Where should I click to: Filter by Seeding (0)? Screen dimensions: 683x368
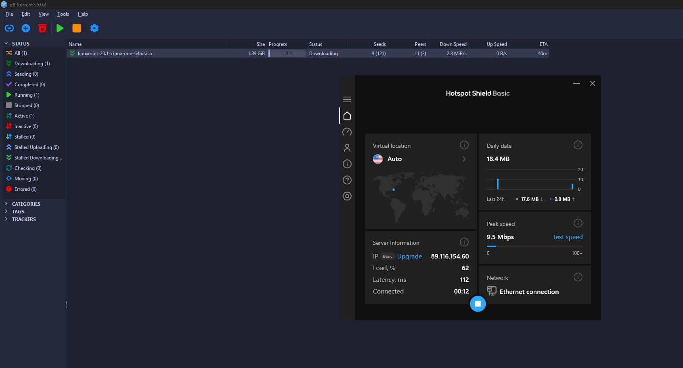pyautogui.click(x=34, y=74)
